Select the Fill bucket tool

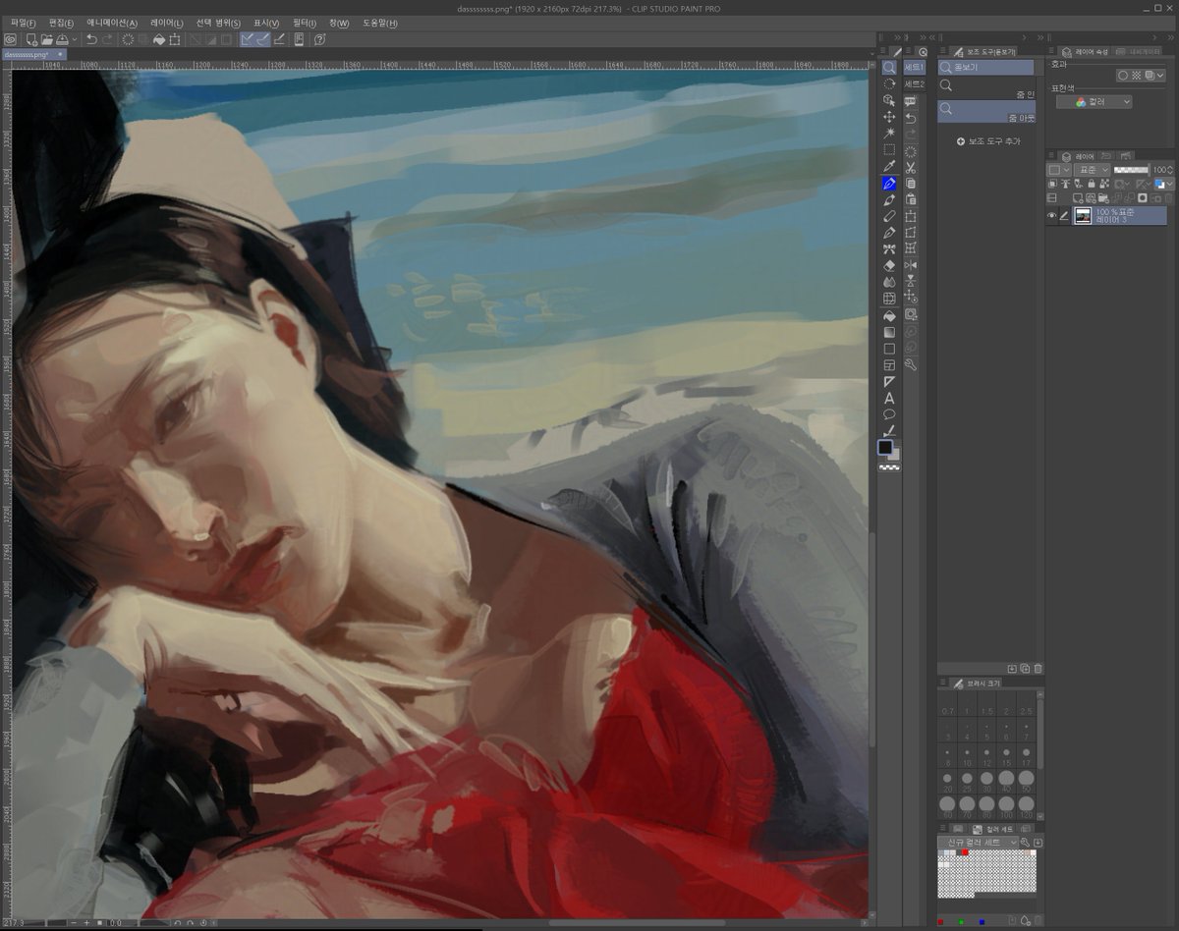pos(889,315)
